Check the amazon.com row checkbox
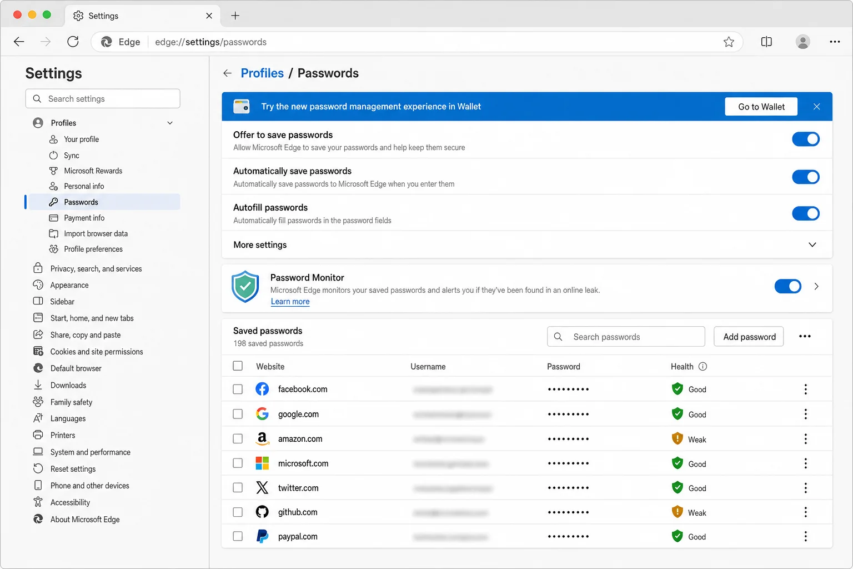This screenshot has height=569, width=853. pos(238,438)
